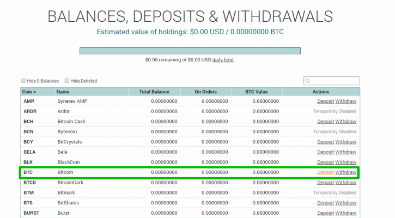Click the Actions column header
This screenshot has height=218, width=395.
(x=321, y=92)
